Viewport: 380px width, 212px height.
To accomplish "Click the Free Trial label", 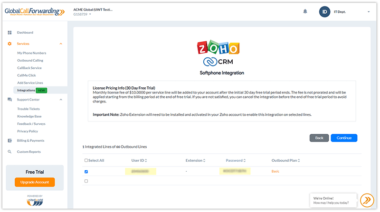I will tap(35, 172).
